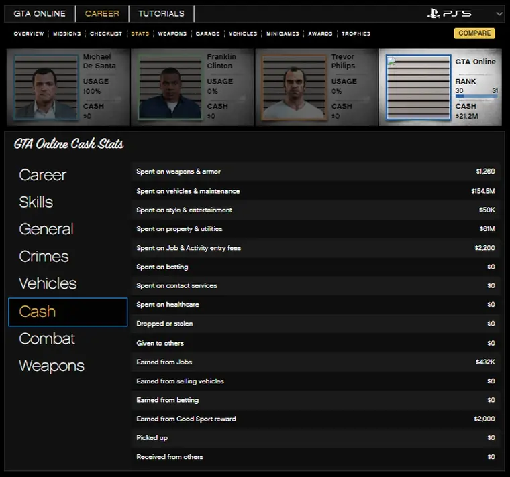This screenshot has height=477, width=510.
Task: Open the Tutorials tab
Action: [x=161, y=13]
